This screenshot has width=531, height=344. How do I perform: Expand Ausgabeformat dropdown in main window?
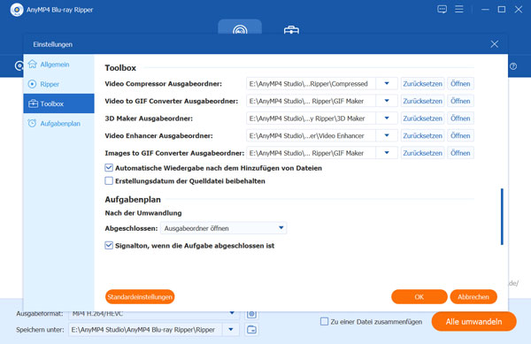[x=232, y=313]
